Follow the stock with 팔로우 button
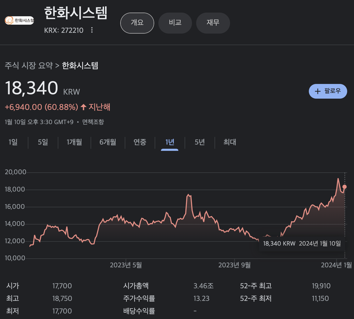Screen dimensions: 354x319 pyautogui.click(x=328, y=91)
